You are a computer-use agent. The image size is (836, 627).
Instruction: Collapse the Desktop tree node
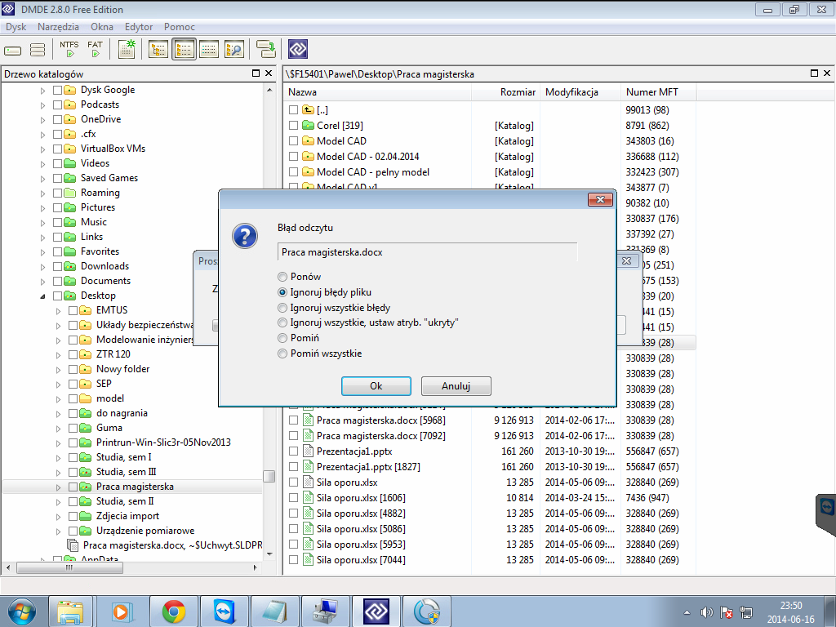(x=42, y=296)
